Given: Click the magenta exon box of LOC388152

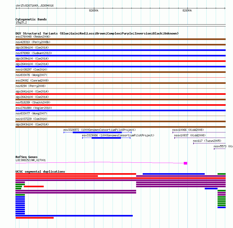Looking at the screenshot, I should tap(185, 163).
